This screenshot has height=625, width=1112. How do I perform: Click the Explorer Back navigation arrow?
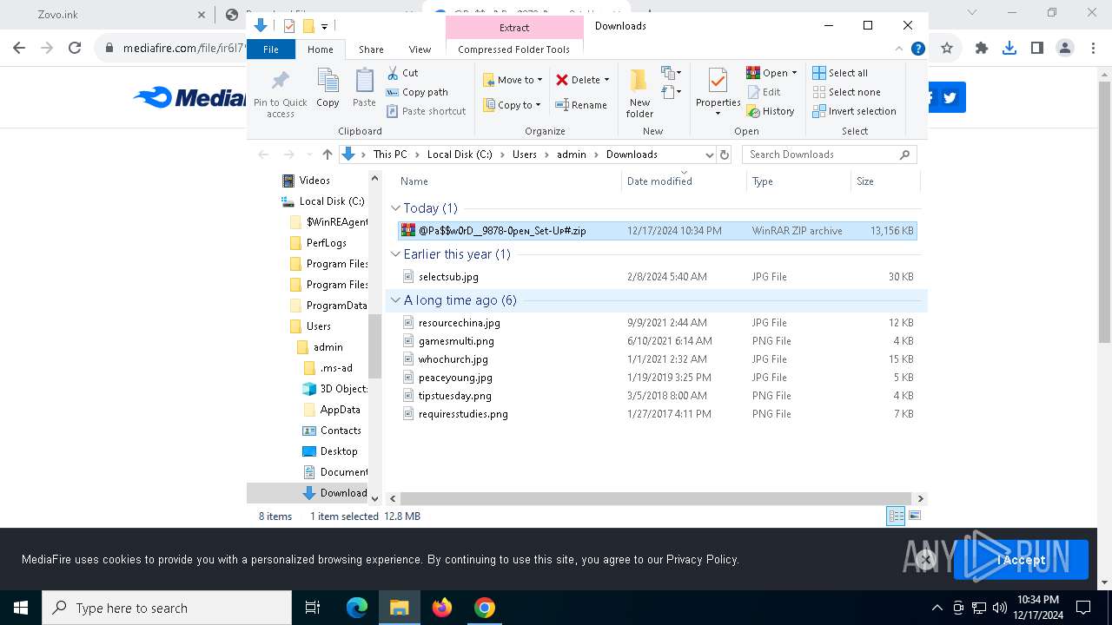click(264, 155)
